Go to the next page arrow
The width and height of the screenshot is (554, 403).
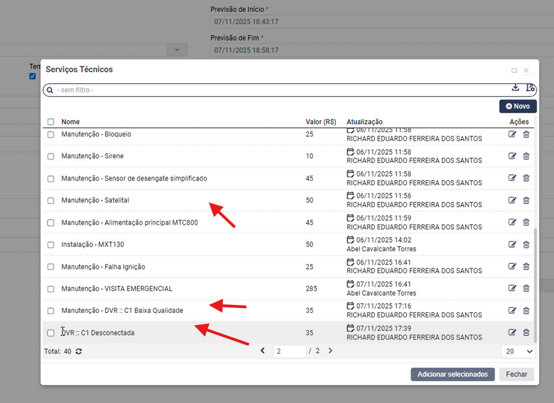(x=330, y=351)
